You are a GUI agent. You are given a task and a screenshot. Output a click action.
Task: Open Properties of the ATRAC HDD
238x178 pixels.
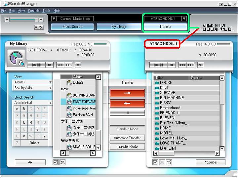[210, 162]
